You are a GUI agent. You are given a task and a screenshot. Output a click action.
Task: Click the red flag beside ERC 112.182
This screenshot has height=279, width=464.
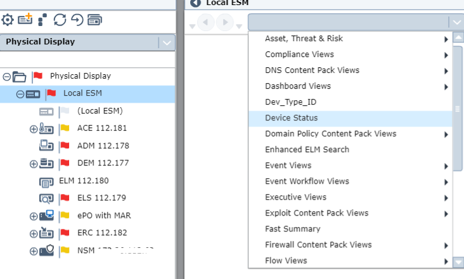[65, 233]
